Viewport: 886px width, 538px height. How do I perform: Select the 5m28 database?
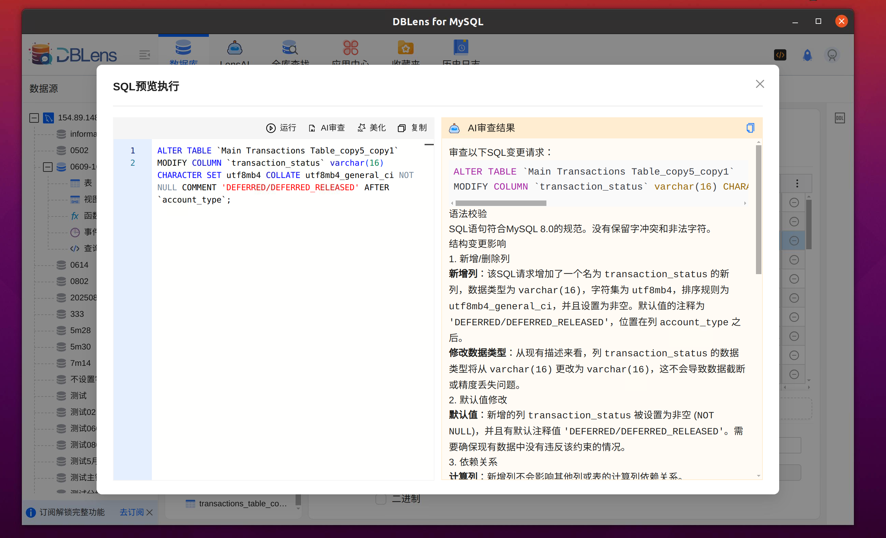pos(74,330)
